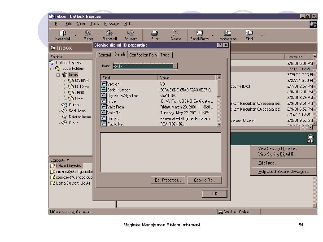
Task: Open New Mail dropdown arrow
Action: tap(76, 35)
